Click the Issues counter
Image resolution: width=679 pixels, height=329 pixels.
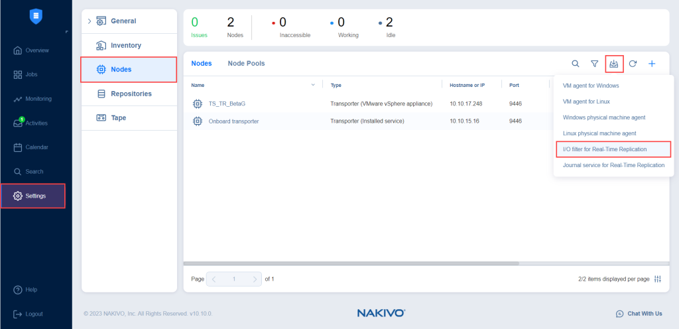(x=199, y=28)
